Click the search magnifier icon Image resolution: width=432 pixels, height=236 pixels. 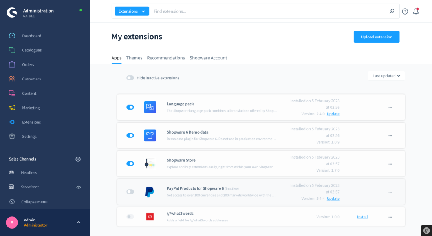(x=392, y=11)
